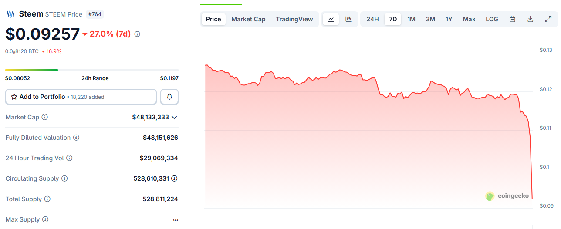The height and width of the screenshot is (229, 561).
Task: Expand the chart to fullscreen
Action: pos(548,19)
